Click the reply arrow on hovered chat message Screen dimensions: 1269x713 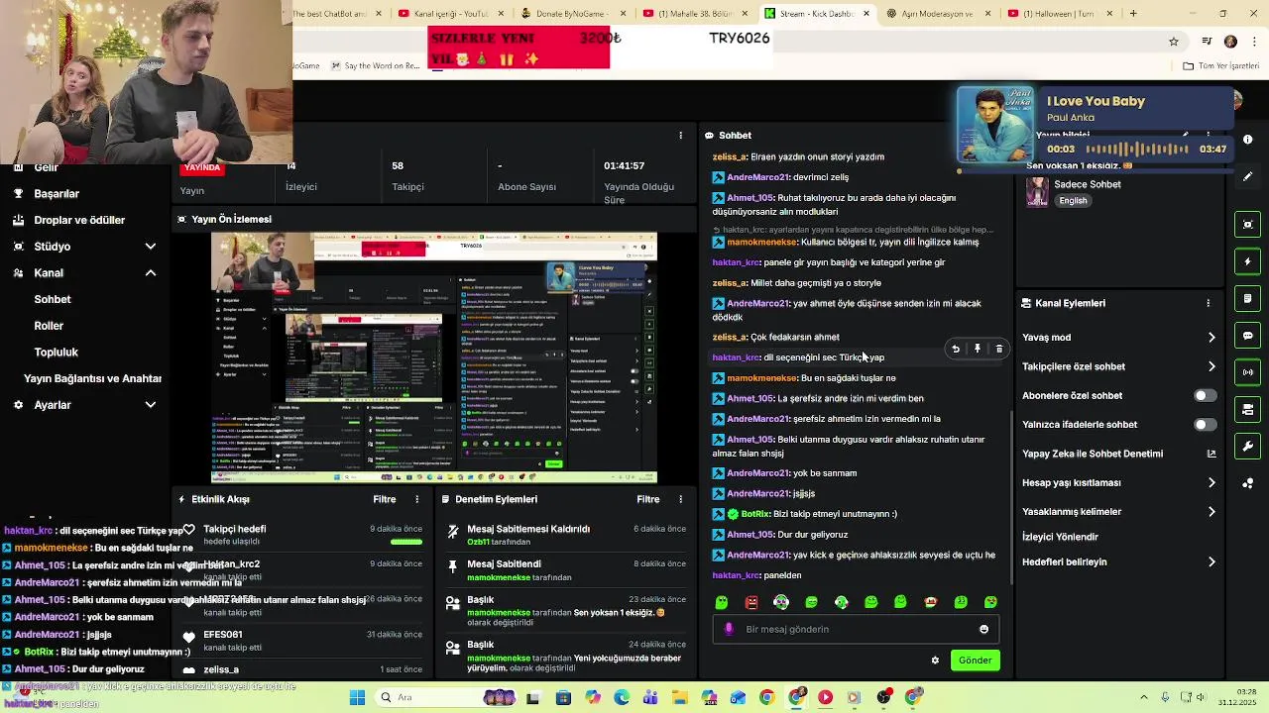point(956,349)
